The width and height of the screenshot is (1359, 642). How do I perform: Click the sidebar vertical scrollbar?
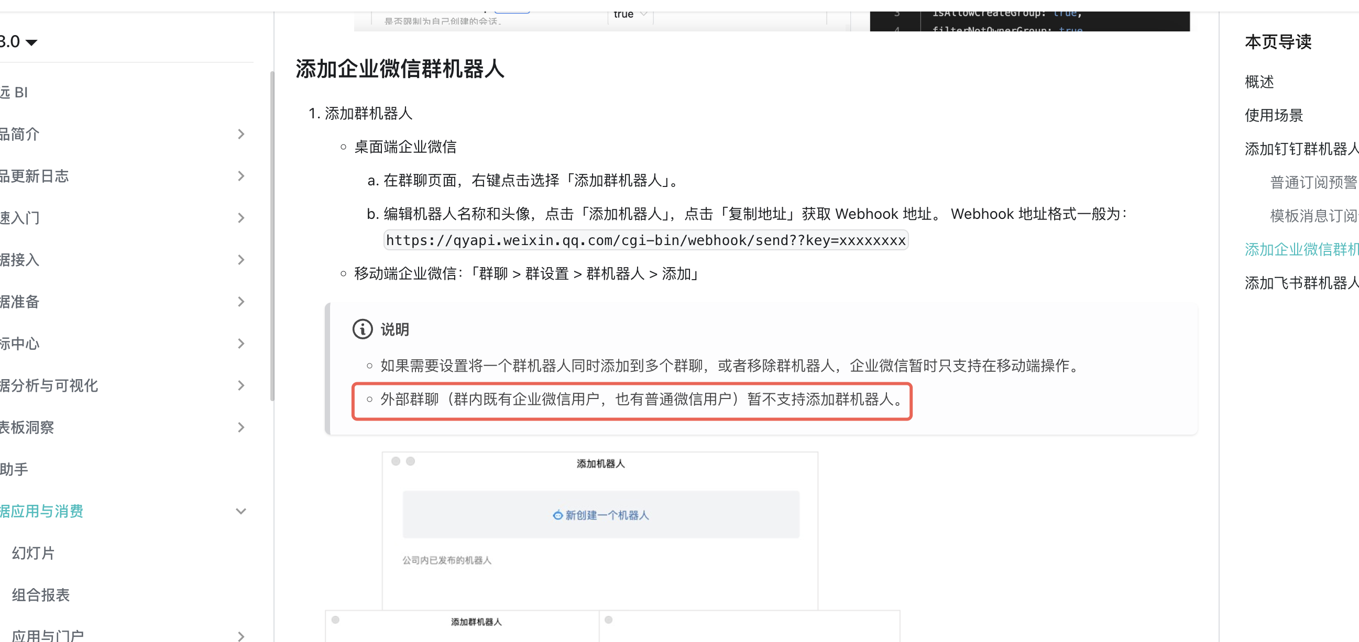click(272, 236)
